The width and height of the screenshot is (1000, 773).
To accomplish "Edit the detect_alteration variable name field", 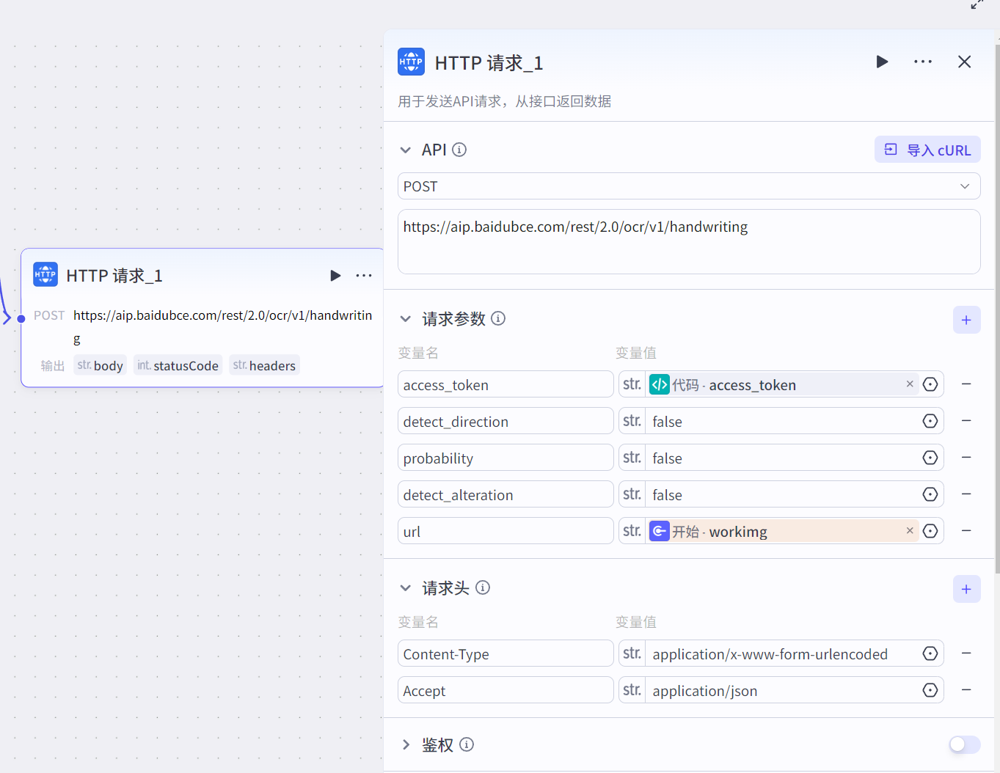I will [x=506, y=494].
